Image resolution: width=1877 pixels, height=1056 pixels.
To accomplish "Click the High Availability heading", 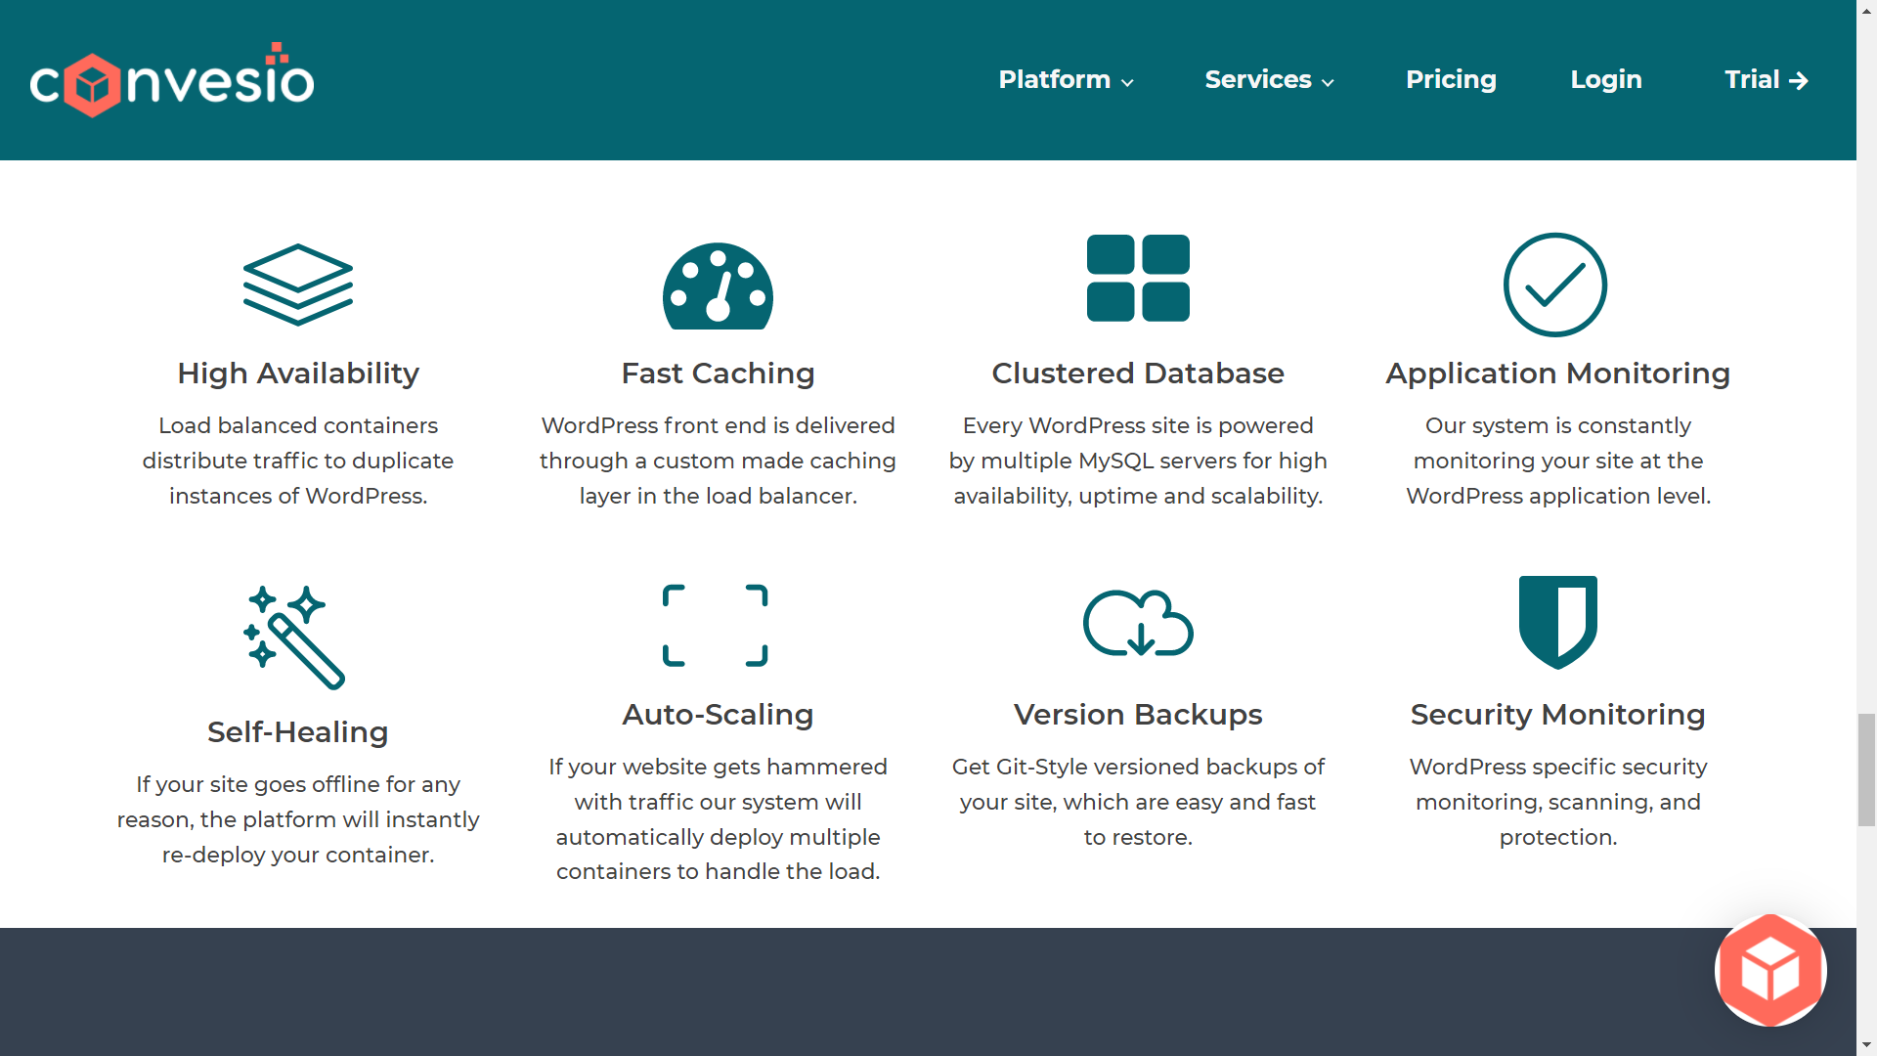I will [298, 373].
